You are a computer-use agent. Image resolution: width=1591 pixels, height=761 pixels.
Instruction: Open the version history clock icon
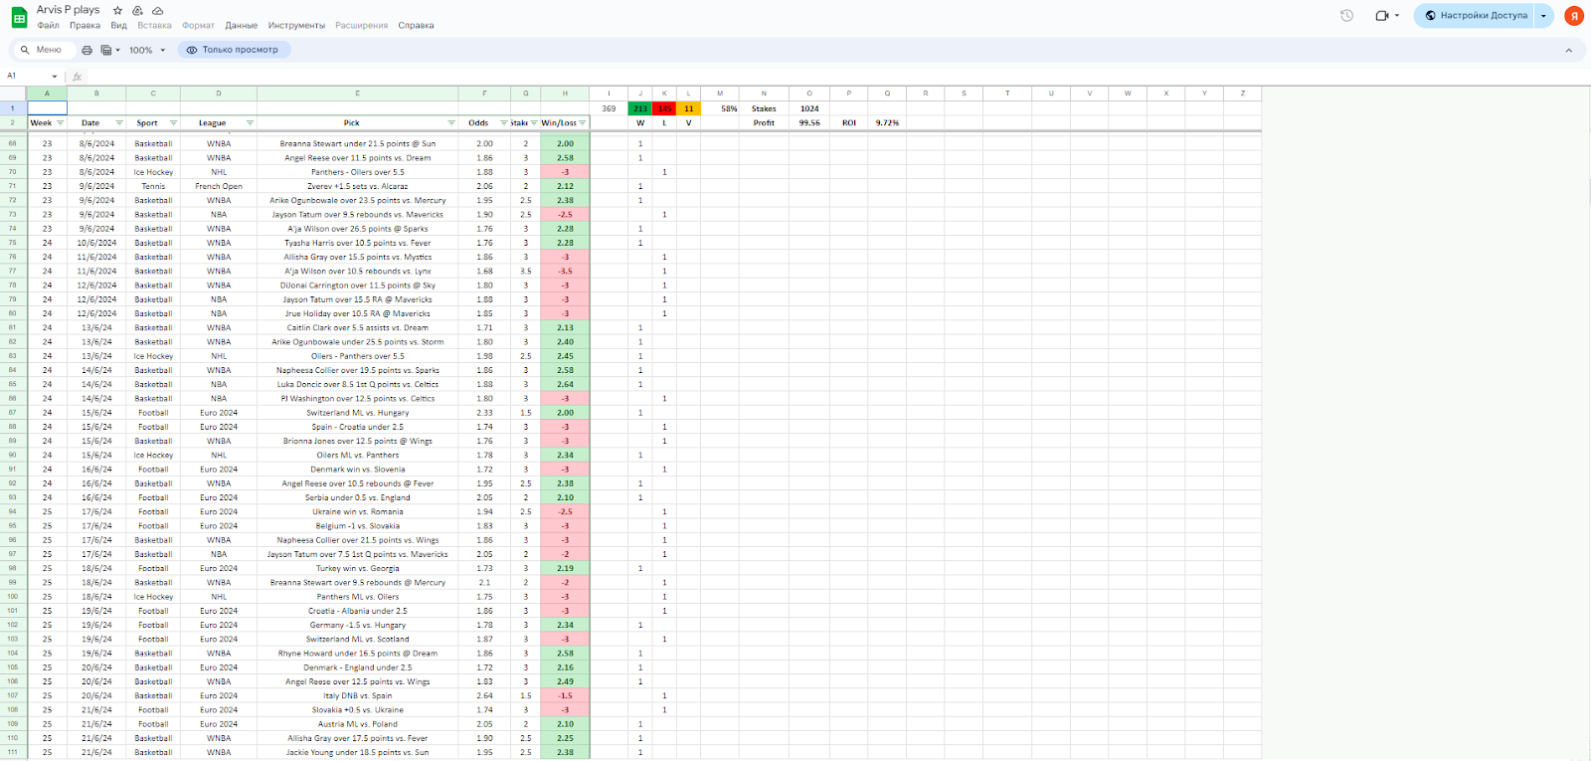pyautogui.click(x=1346, y=16)
